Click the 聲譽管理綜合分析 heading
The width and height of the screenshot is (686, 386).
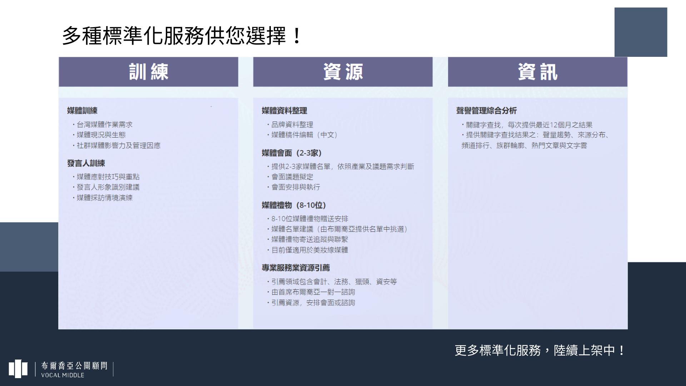click(486, 111)
